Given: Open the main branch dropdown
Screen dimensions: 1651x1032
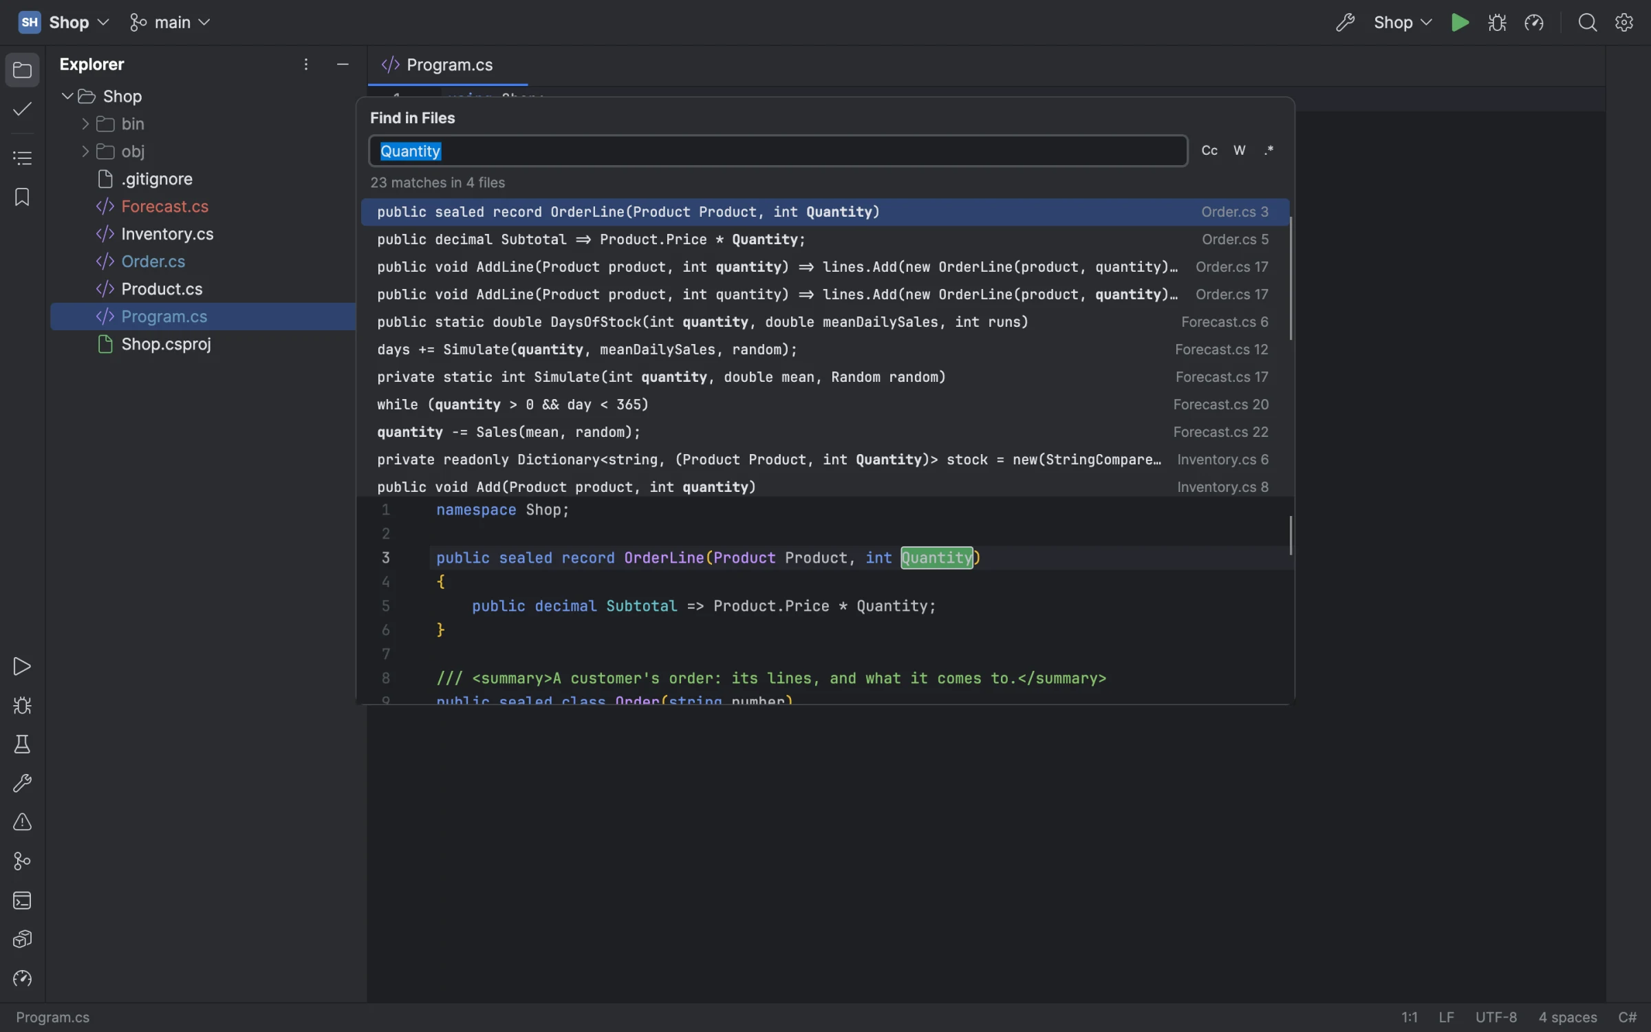Looking at the screenshot, I should pyautogui.click(x=169, y=23).
